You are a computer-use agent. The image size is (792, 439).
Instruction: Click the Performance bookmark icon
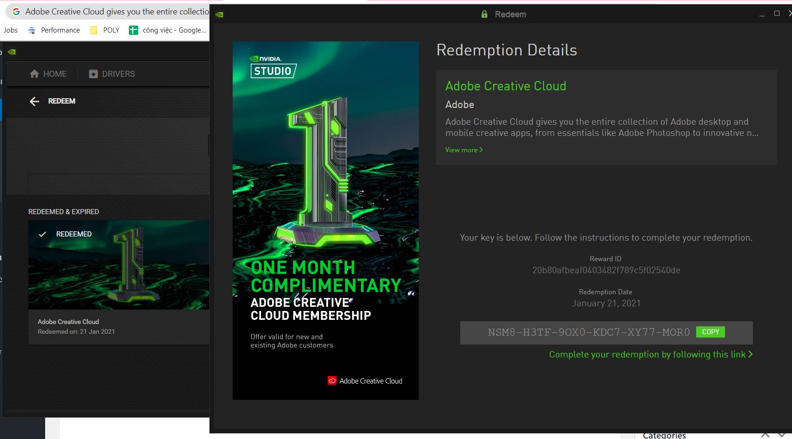tap(32, 30)
